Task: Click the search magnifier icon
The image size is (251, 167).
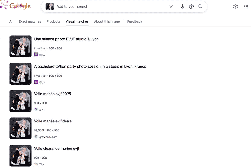Action: coord(200,6)
